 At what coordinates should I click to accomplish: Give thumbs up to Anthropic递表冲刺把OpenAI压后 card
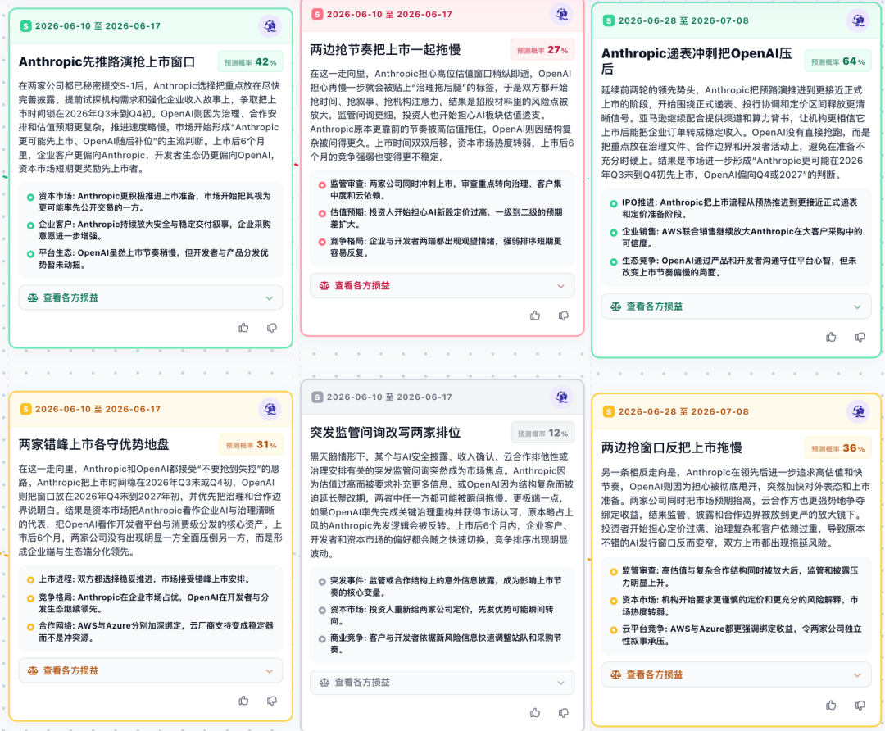832,337
